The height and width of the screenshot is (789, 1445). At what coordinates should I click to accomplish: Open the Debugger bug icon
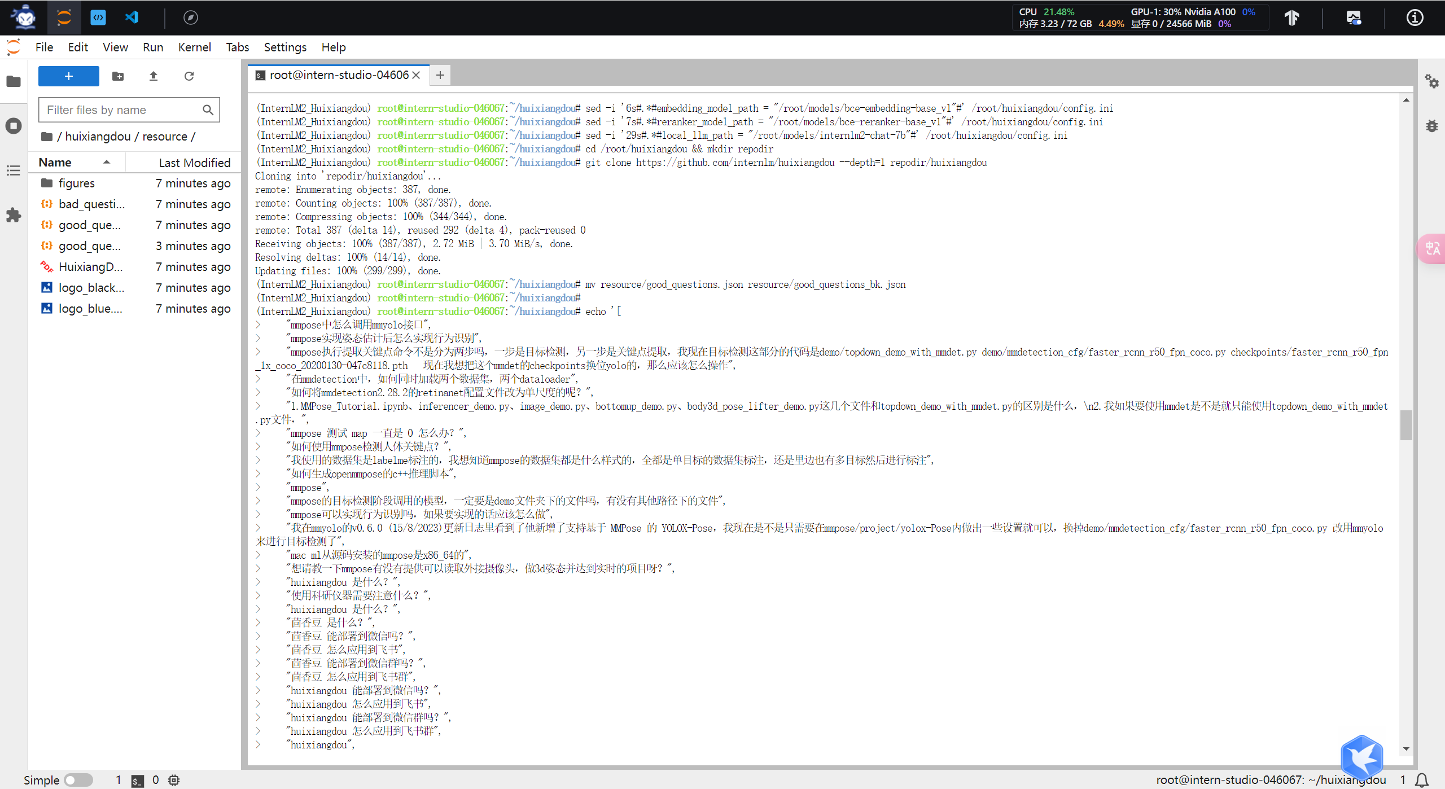pos(1432,126)
